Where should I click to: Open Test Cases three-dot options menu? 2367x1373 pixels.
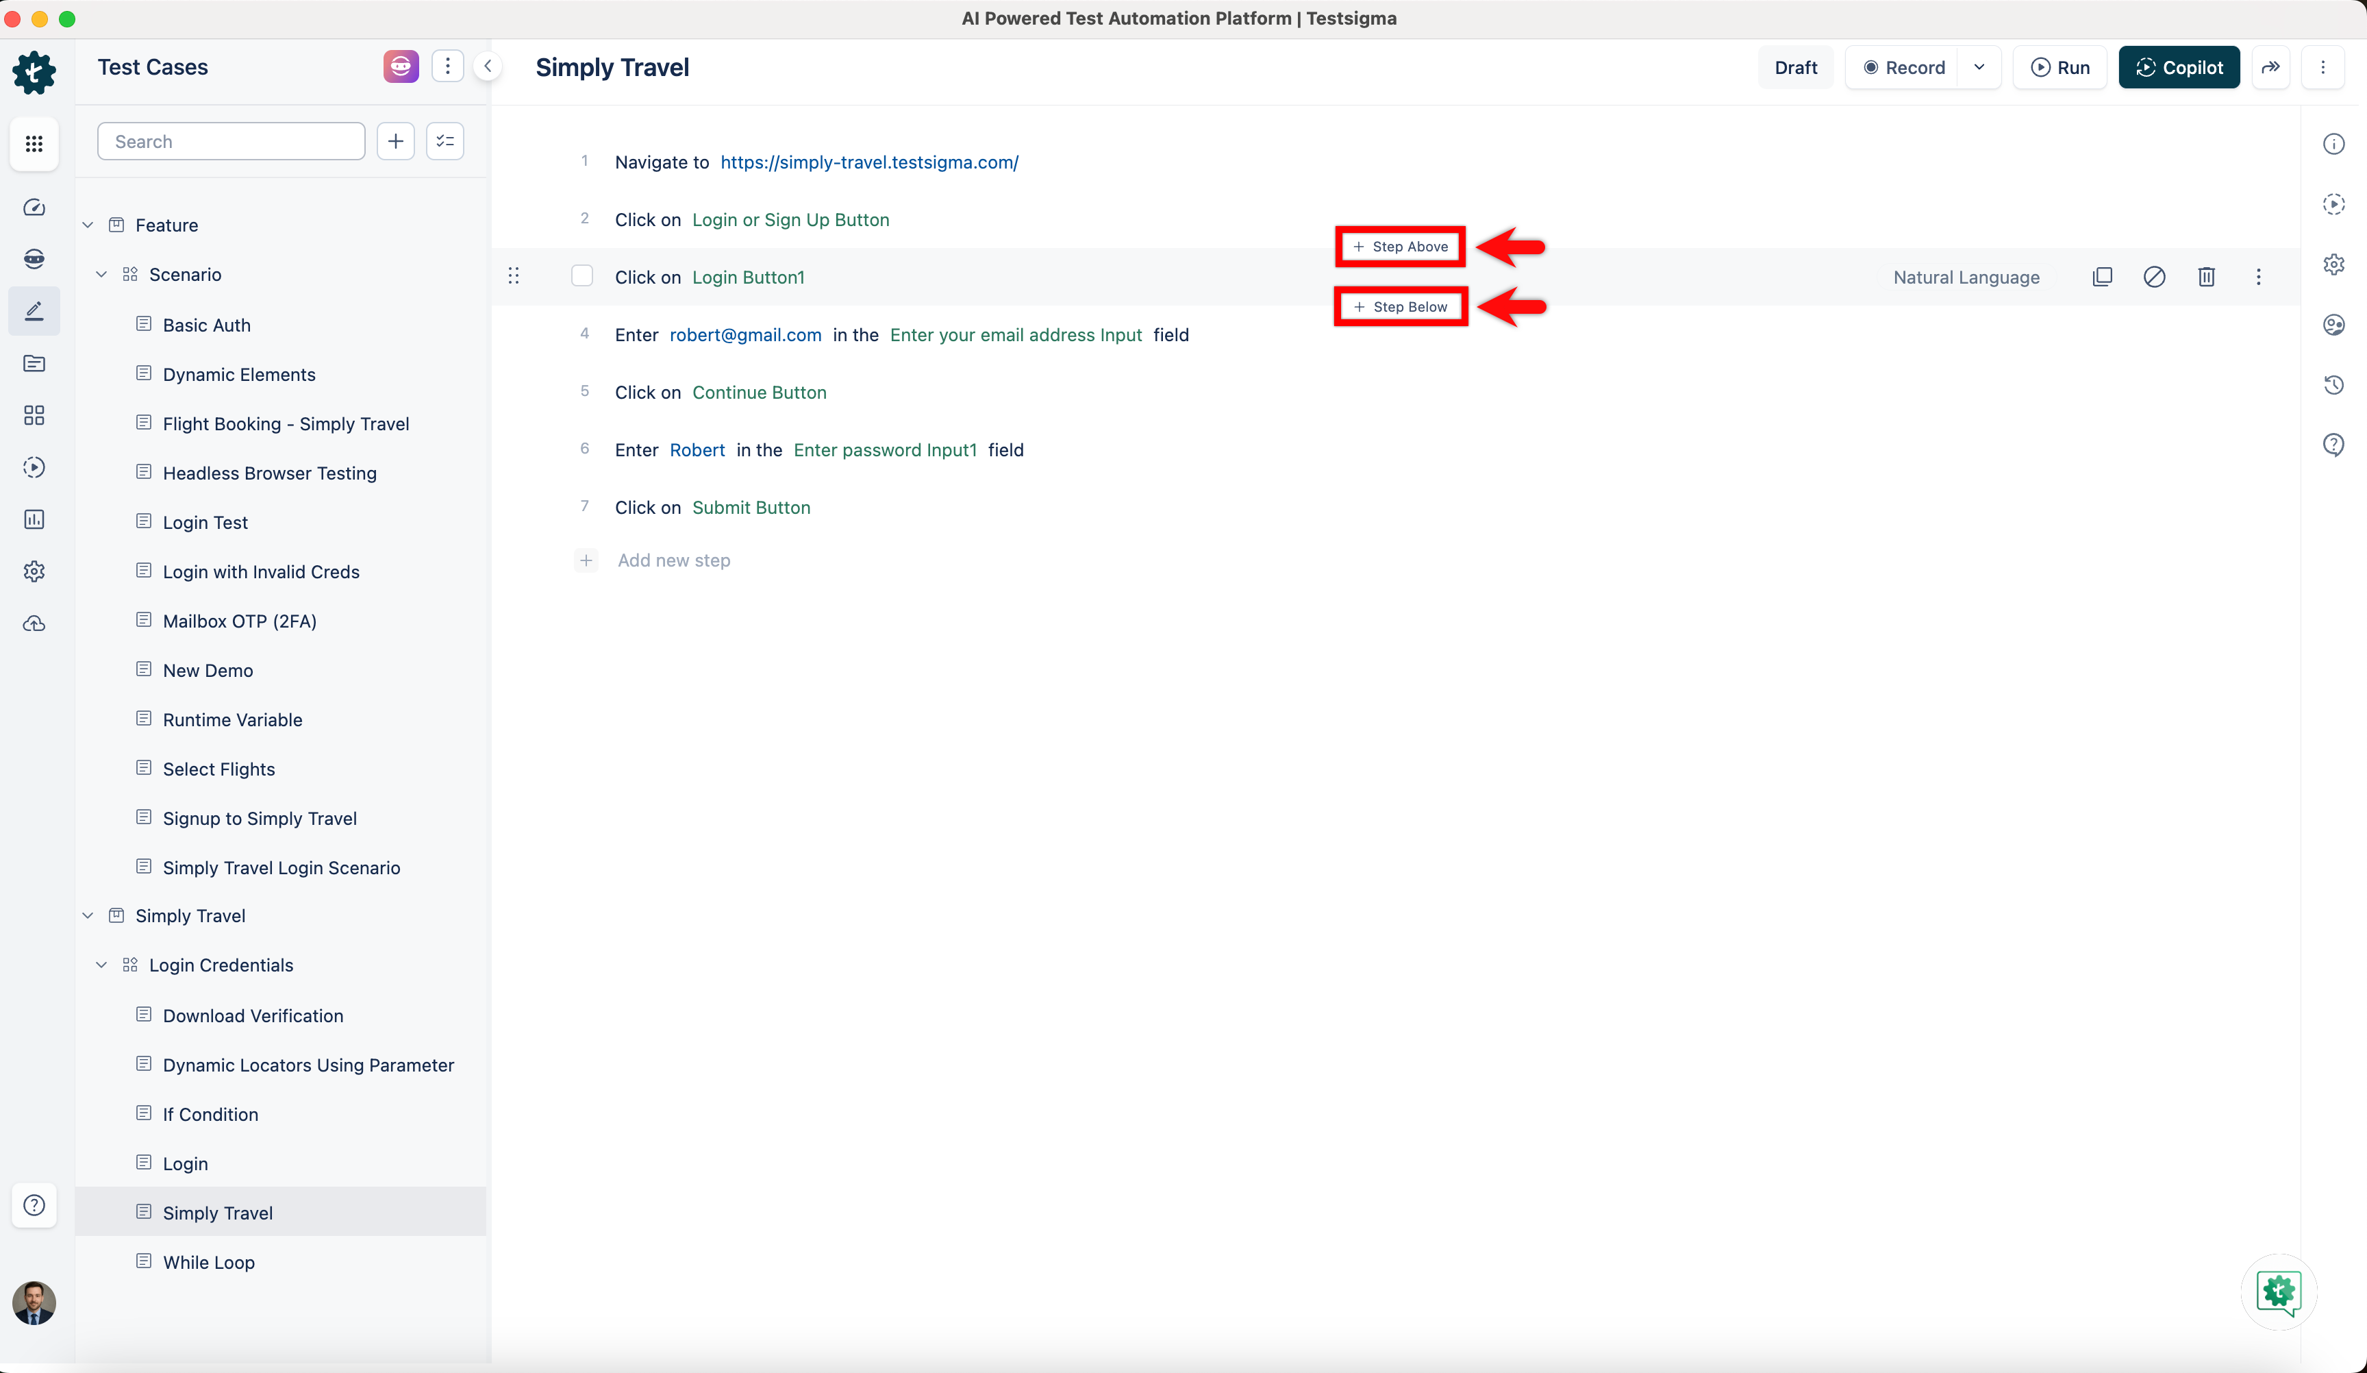(448, 66)
